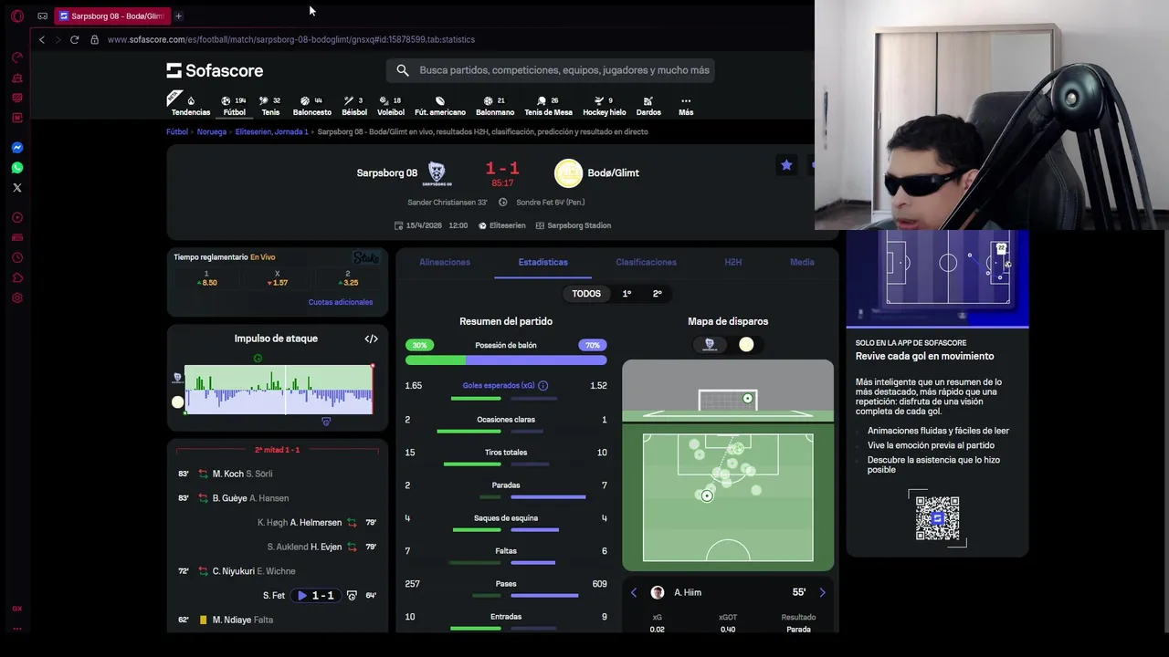Show Sarpsborg 08 shots on shot map

coord(710,344)
